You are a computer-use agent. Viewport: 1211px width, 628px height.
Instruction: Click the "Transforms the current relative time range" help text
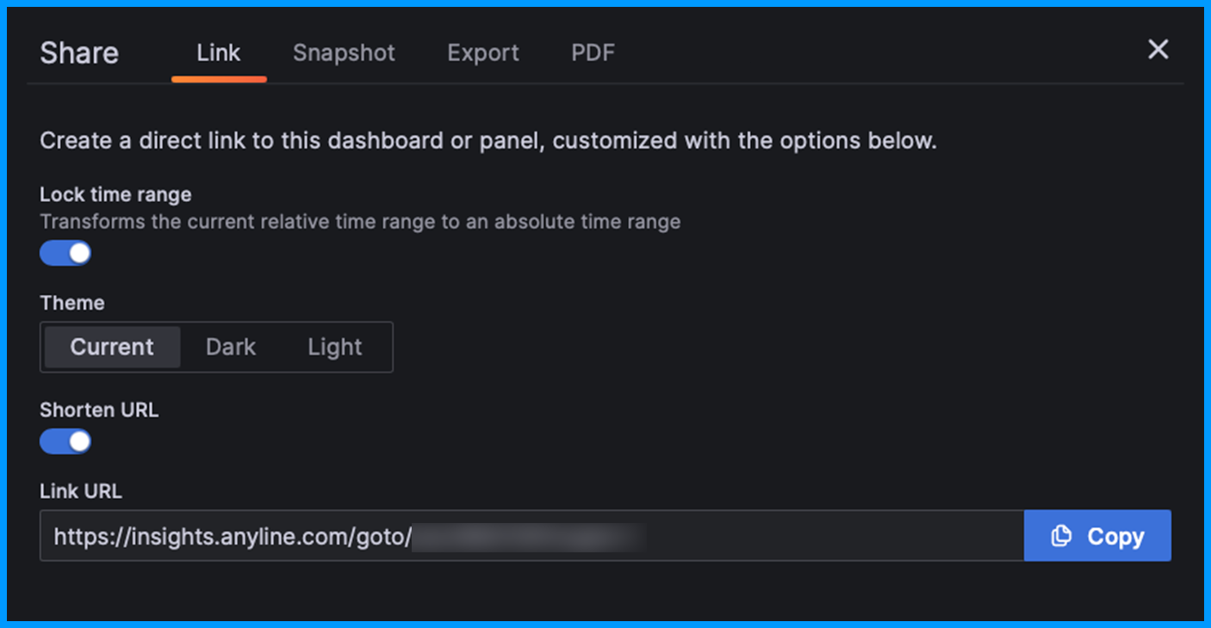(360, 222)
